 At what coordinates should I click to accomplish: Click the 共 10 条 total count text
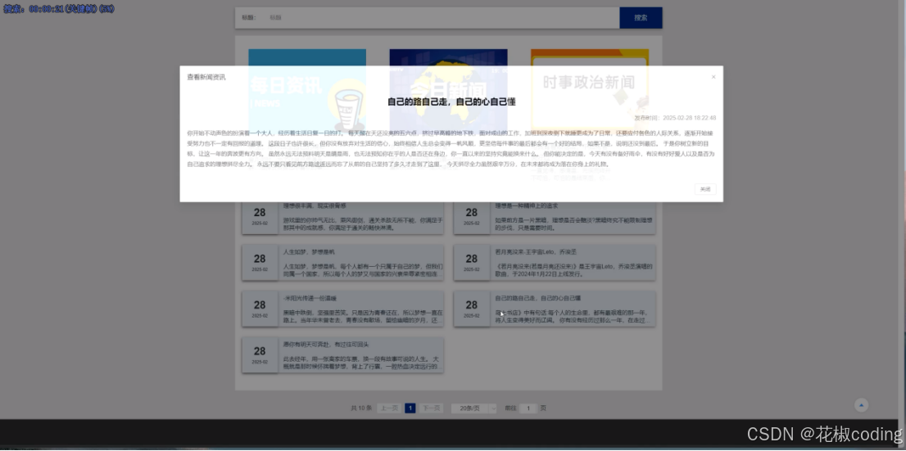362,408
